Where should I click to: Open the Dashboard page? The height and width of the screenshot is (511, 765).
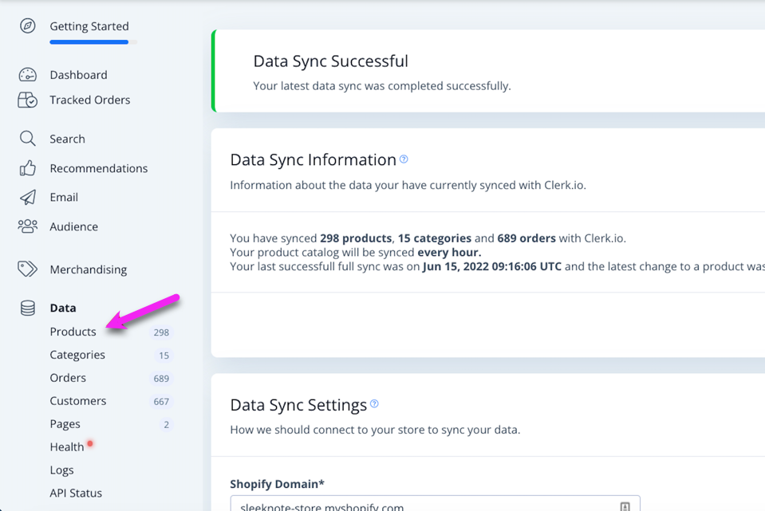78,75
